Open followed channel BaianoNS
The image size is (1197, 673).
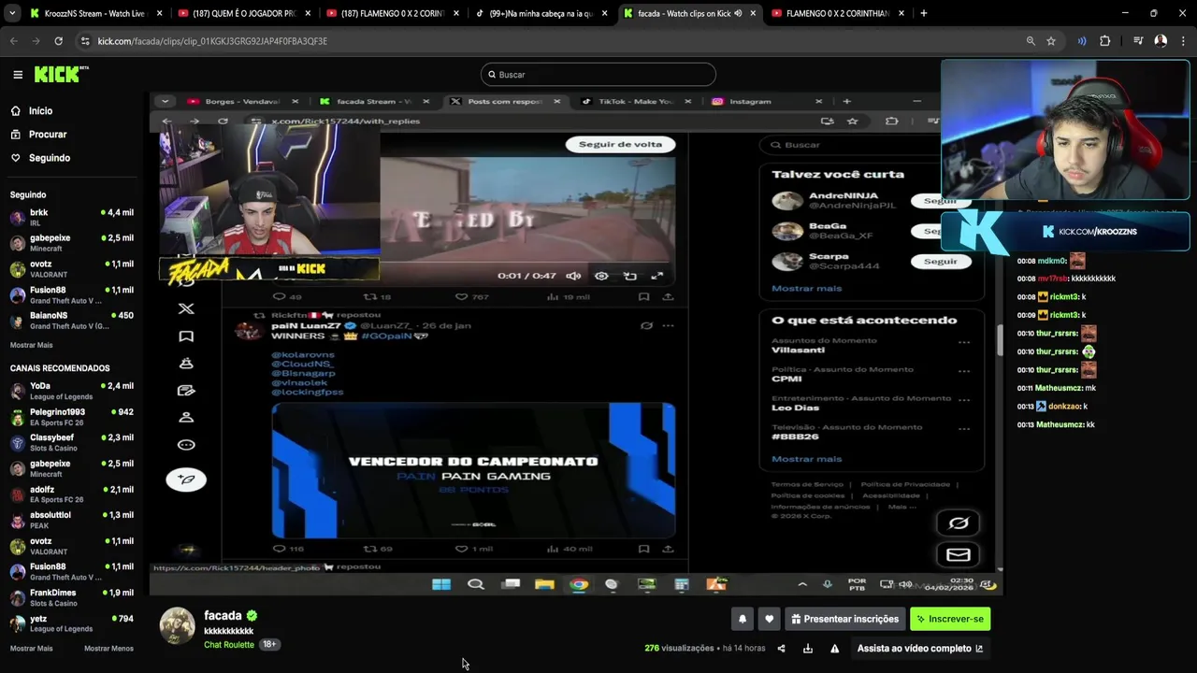click(72, 321)
